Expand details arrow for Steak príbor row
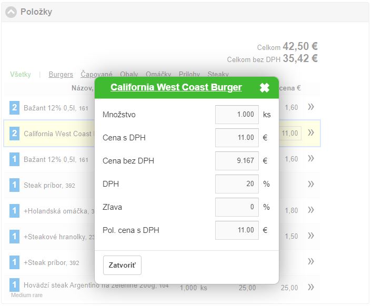The image size is (373, 306). pos(311,184)
